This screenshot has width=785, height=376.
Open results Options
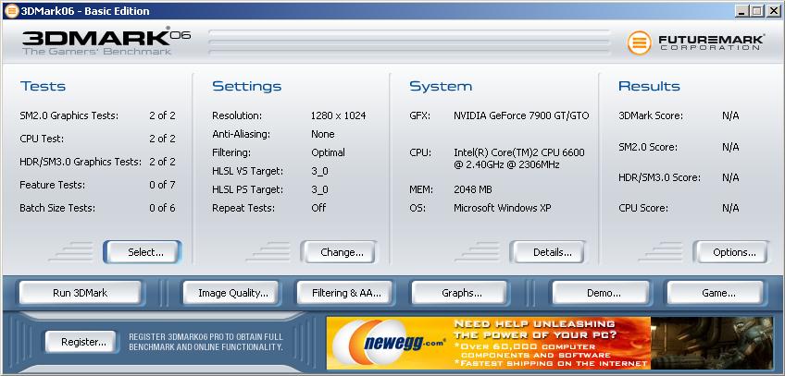click(x=731, y=252)
